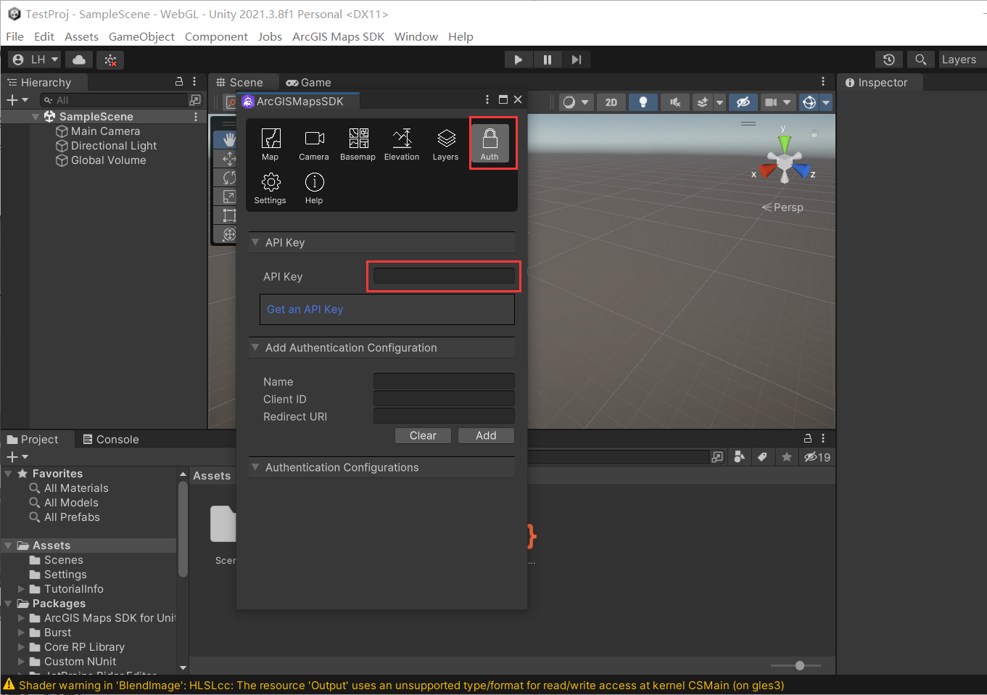Screen dimensions: 987x695
Task: Toggle 2D view mode
Action: (x=611, y=102)
